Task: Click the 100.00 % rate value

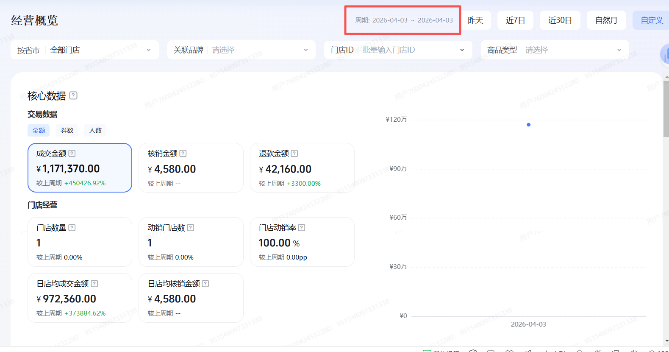Action: [279, 243]
